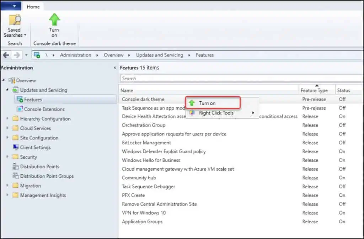
Task: Navigate to Administration in the breadcrumb
Action: pyautogui.click(x=75, y=55)
